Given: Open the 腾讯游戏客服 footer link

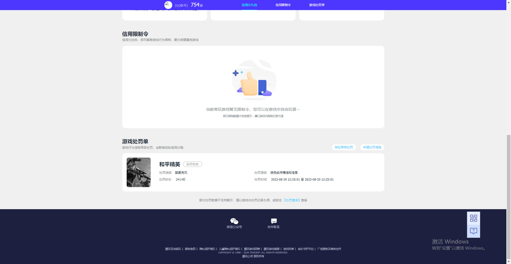Looking at the screenshot, I should tap(272, 249).
